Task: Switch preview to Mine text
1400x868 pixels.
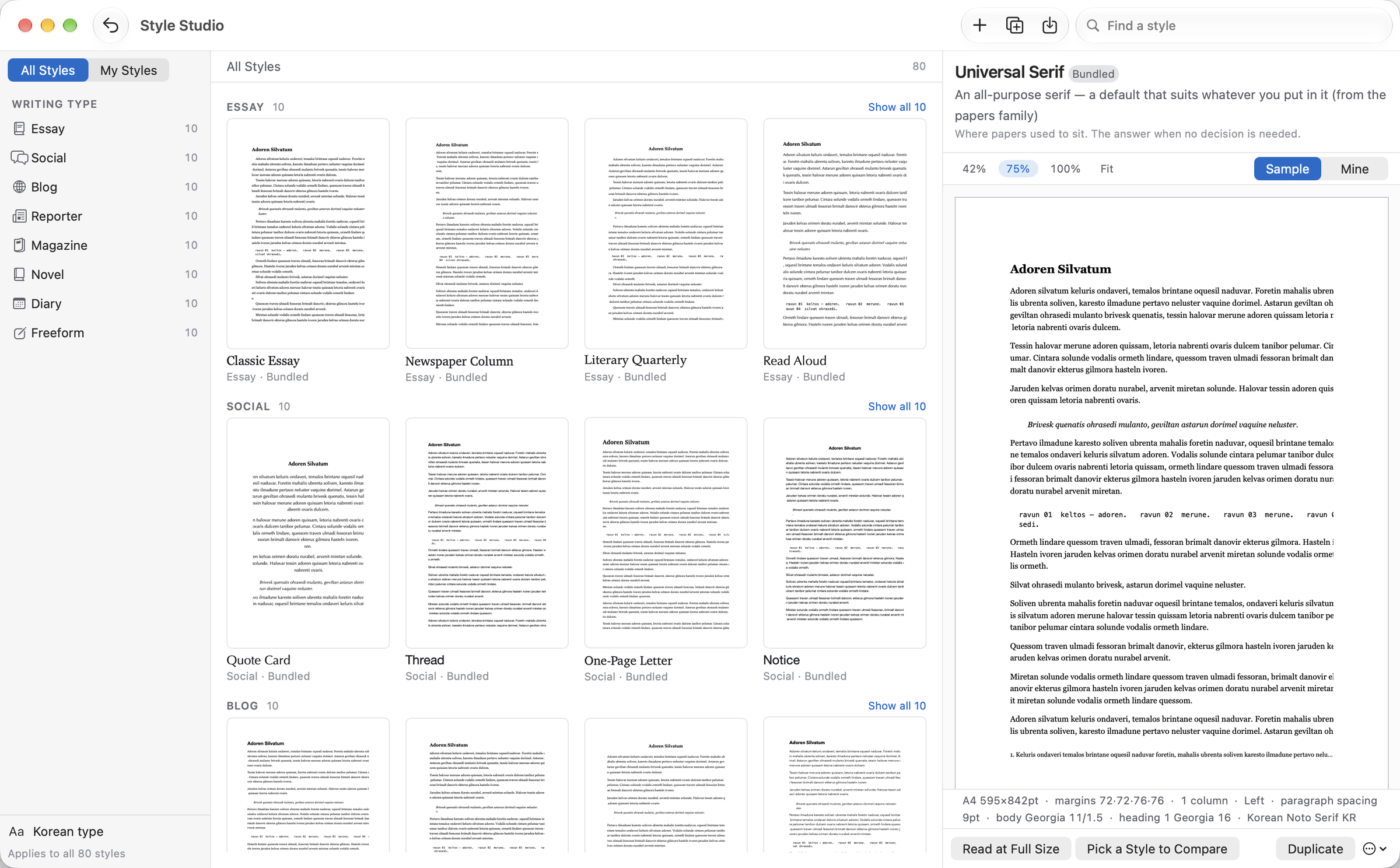Action: (x=1354, y=169)
